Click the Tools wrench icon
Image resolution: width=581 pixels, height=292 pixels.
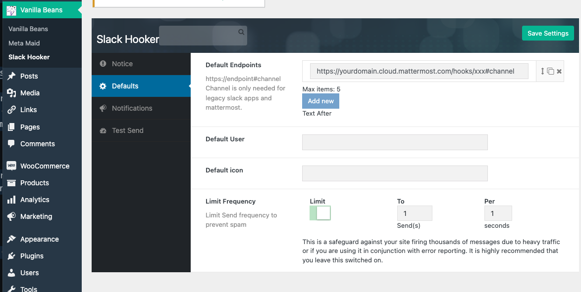11,289
